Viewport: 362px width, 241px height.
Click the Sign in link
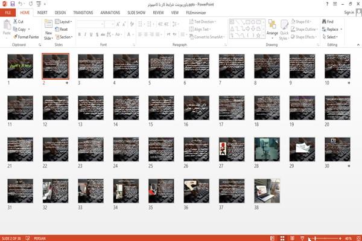tap(349, 13)
